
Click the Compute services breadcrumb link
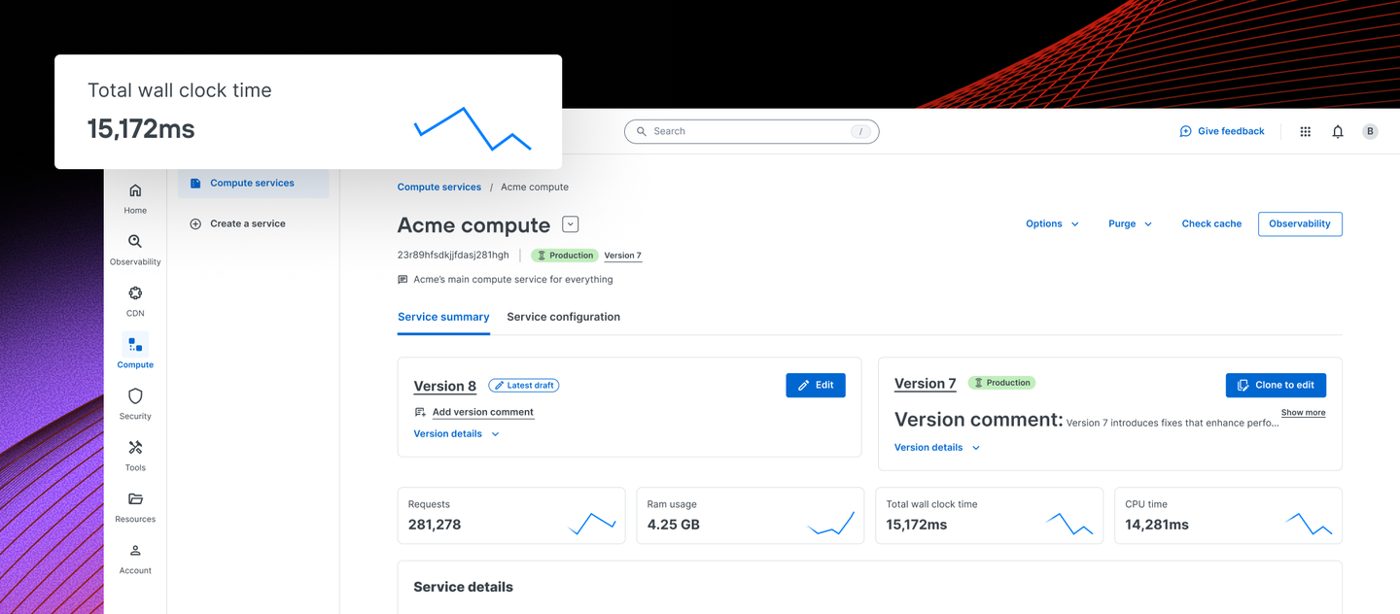(439, 187)
